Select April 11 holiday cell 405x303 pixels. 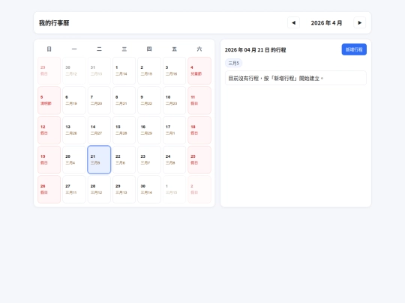199,100
